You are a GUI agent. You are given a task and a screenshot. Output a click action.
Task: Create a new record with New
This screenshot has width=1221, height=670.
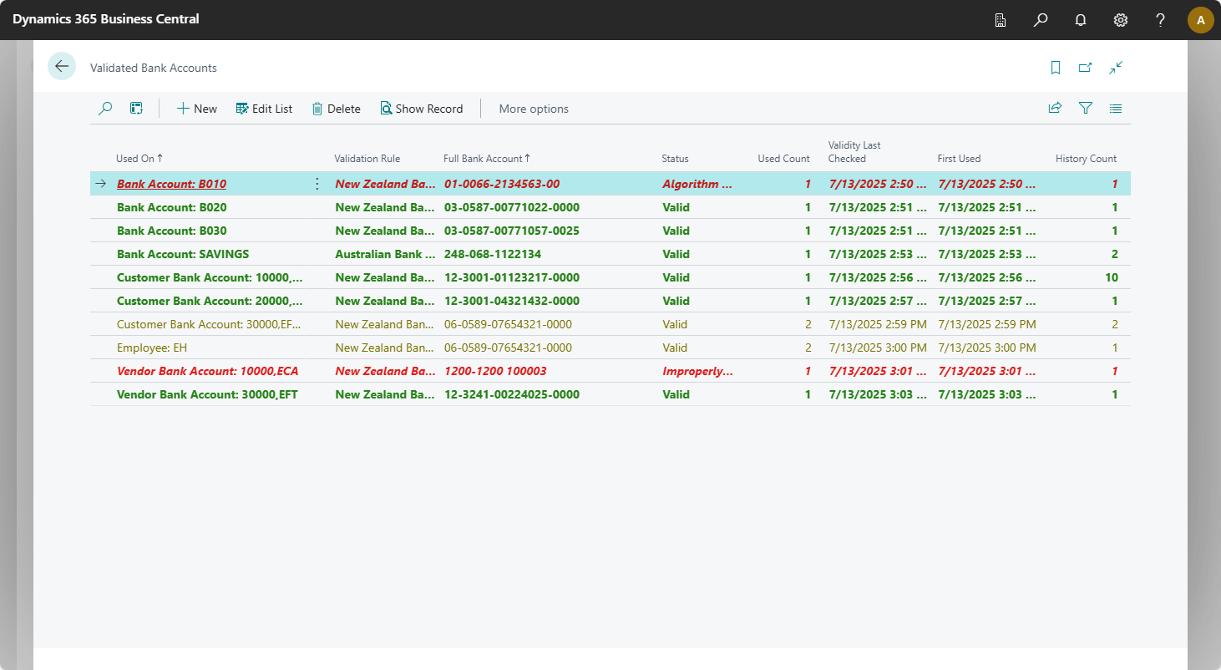click(x=197, y=109)
